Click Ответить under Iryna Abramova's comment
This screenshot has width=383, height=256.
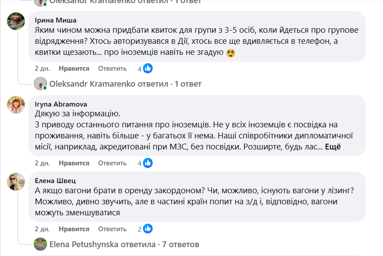[112, 163]
